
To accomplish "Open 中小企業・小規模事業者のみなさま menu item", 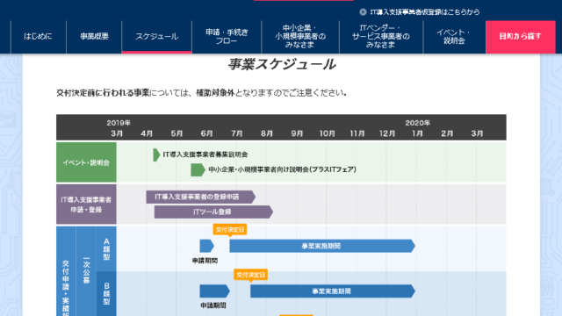I will [300, 37].
